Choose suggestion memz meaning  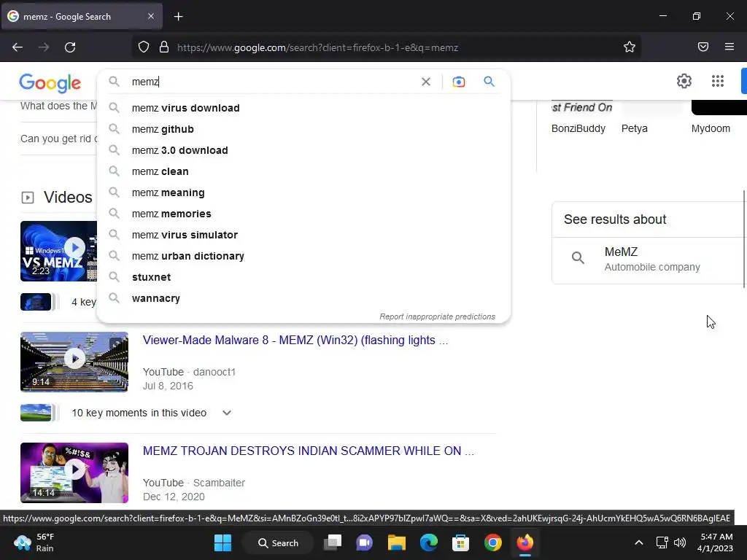304,192
